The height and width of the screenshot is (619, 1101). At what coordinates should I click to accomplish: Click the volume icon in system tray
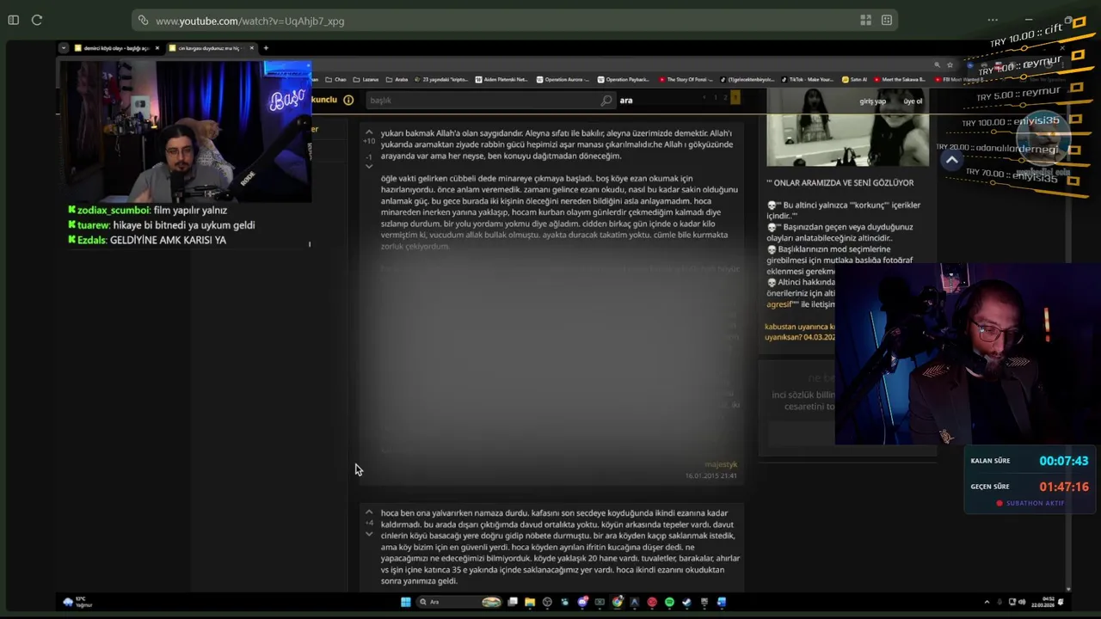click(x=1022, y=602)
